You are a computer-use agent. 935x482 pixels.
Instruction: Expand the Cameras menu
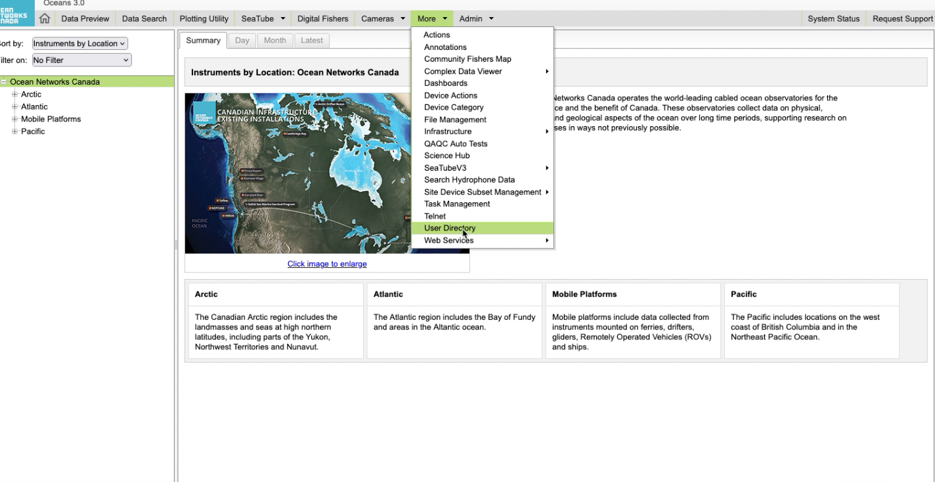[383, 19]
